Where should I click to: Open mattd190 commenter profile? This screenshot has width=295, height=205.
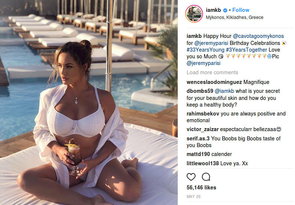click(198, 154)
